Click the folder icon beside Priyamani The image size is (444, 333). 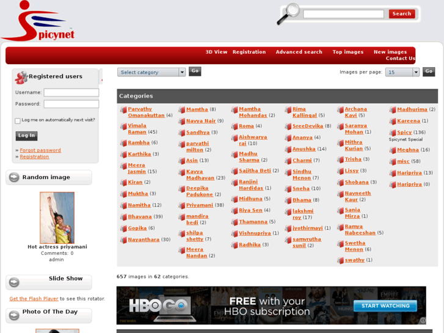(x=182, y=205)
